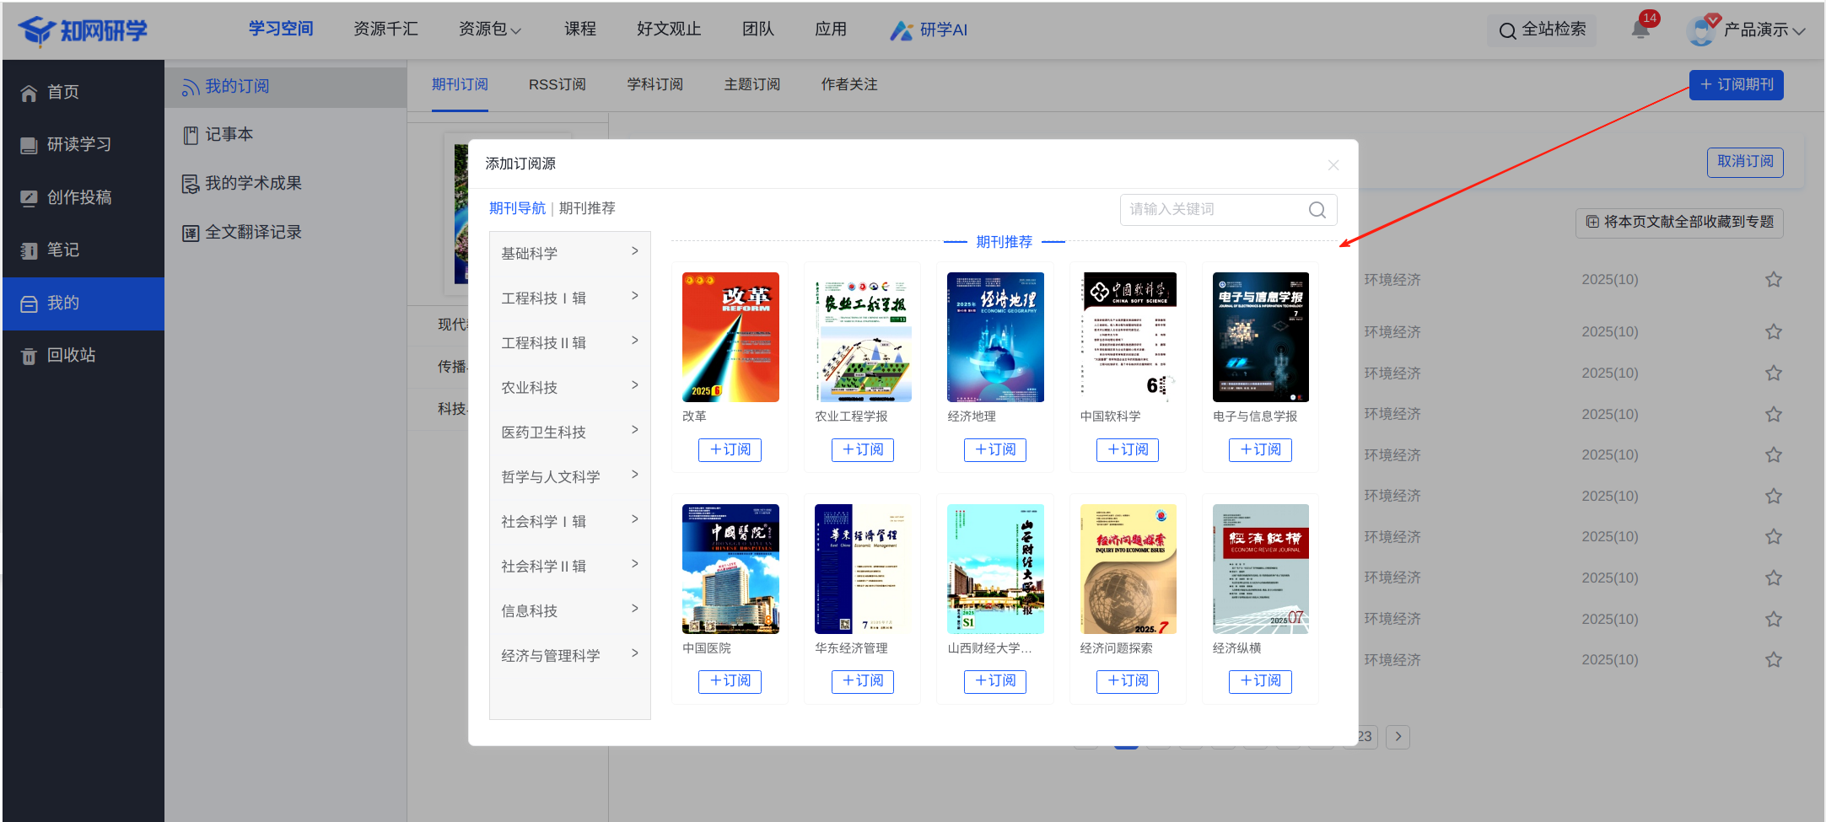The width and height of the screenshot is (1826, 822).
Task: Expand the 基础科学 category
Action: point(569,253)
